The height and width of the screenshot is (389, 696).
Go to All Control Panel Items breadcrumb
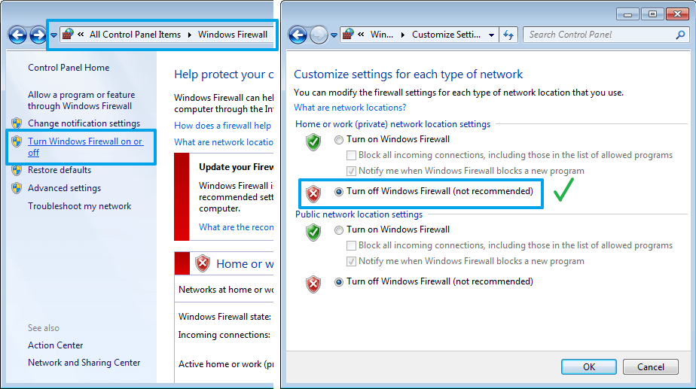(x=135, y=35)
